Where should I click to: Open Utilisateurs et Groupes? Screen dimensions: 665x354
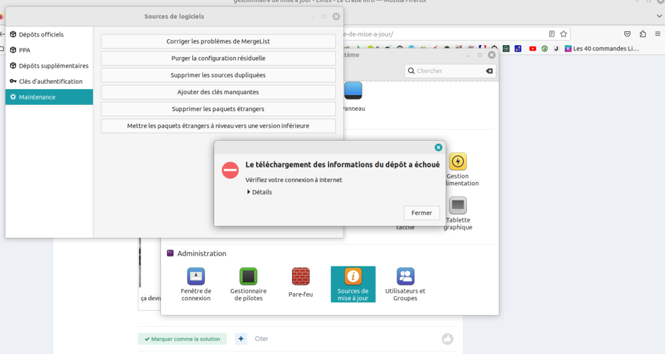click(405, 284)
